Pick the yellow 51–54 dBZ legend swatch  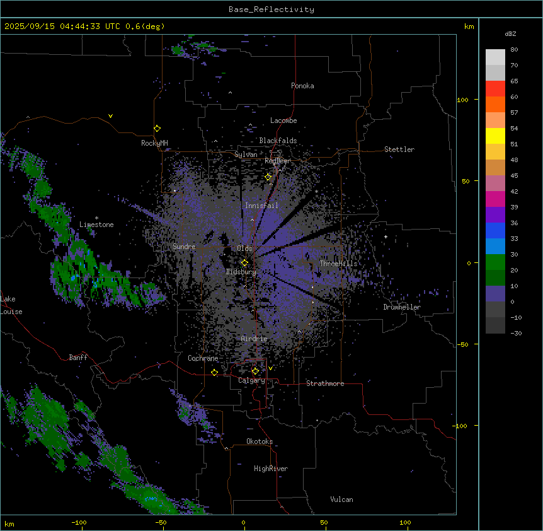point(495,136)
